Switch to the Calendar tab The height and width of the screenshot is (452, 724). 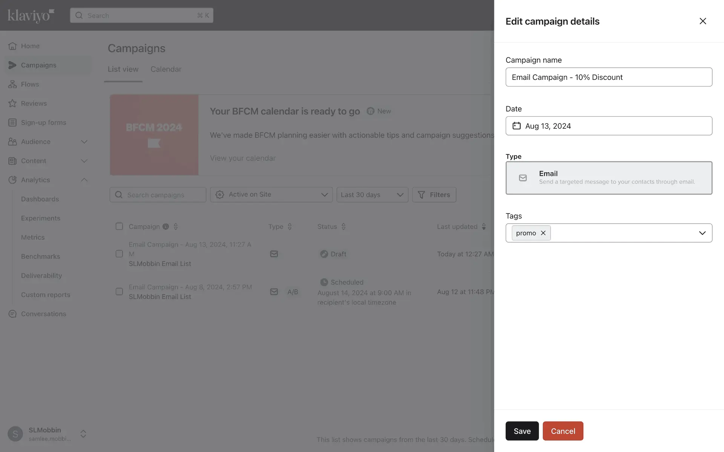click(166, 69)
